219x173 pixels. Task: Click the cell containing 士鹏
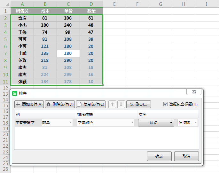point(22,53)
